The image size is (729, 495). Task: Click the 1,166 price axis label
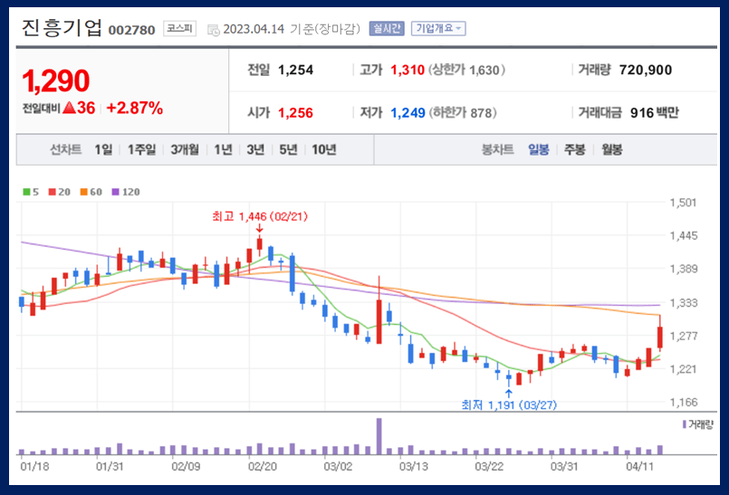(x=683, y=402)
